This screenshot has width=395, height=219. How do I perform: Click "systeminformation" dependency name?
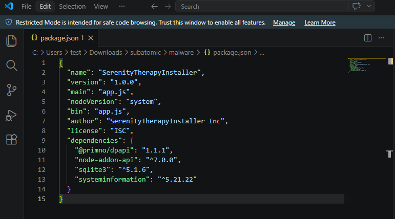(112, 180)
